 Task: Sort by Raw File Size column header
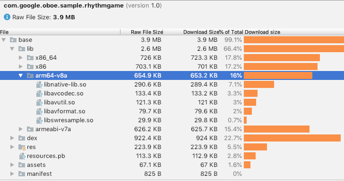pos(147,32)
